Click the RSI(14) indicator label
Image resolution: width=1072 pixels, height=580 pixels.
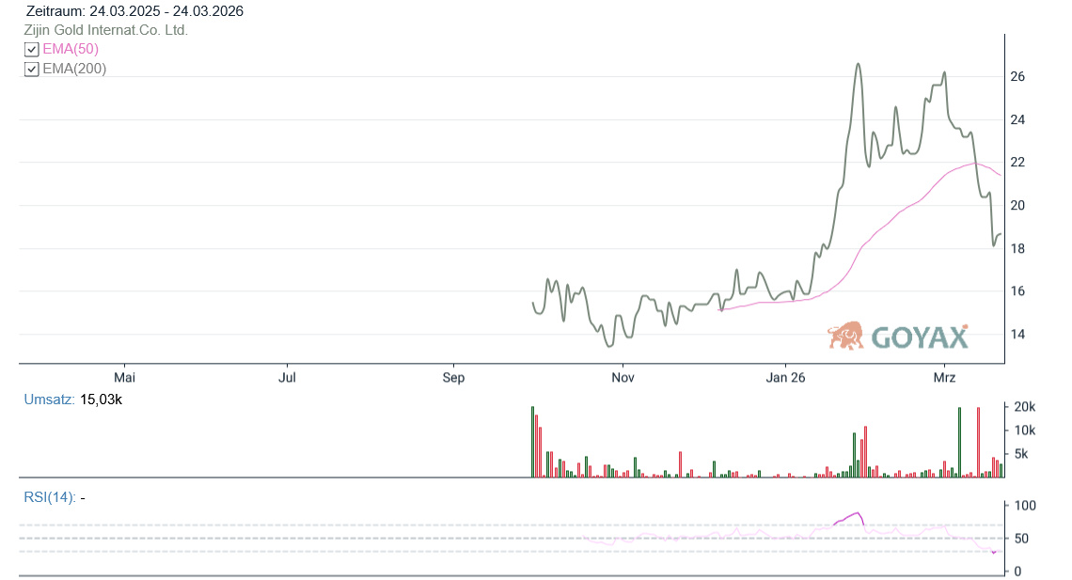tap(49, 497)
